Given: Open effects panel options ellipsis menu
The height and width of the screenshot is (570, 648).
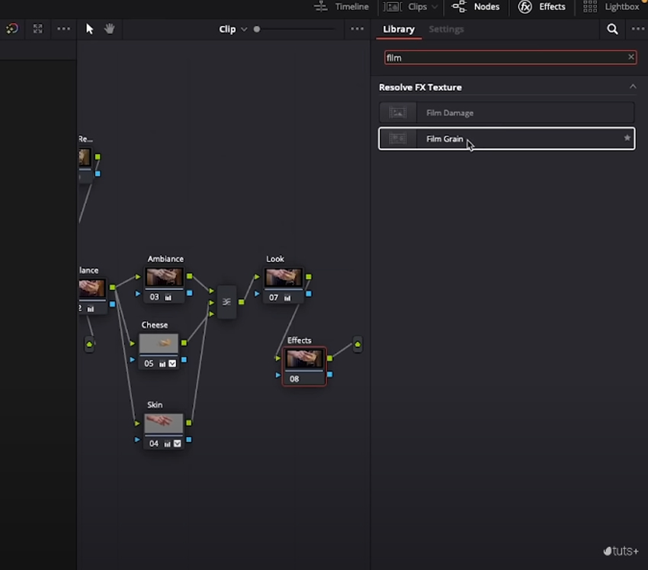Looking at the screenshot, I should click(637, 28).
